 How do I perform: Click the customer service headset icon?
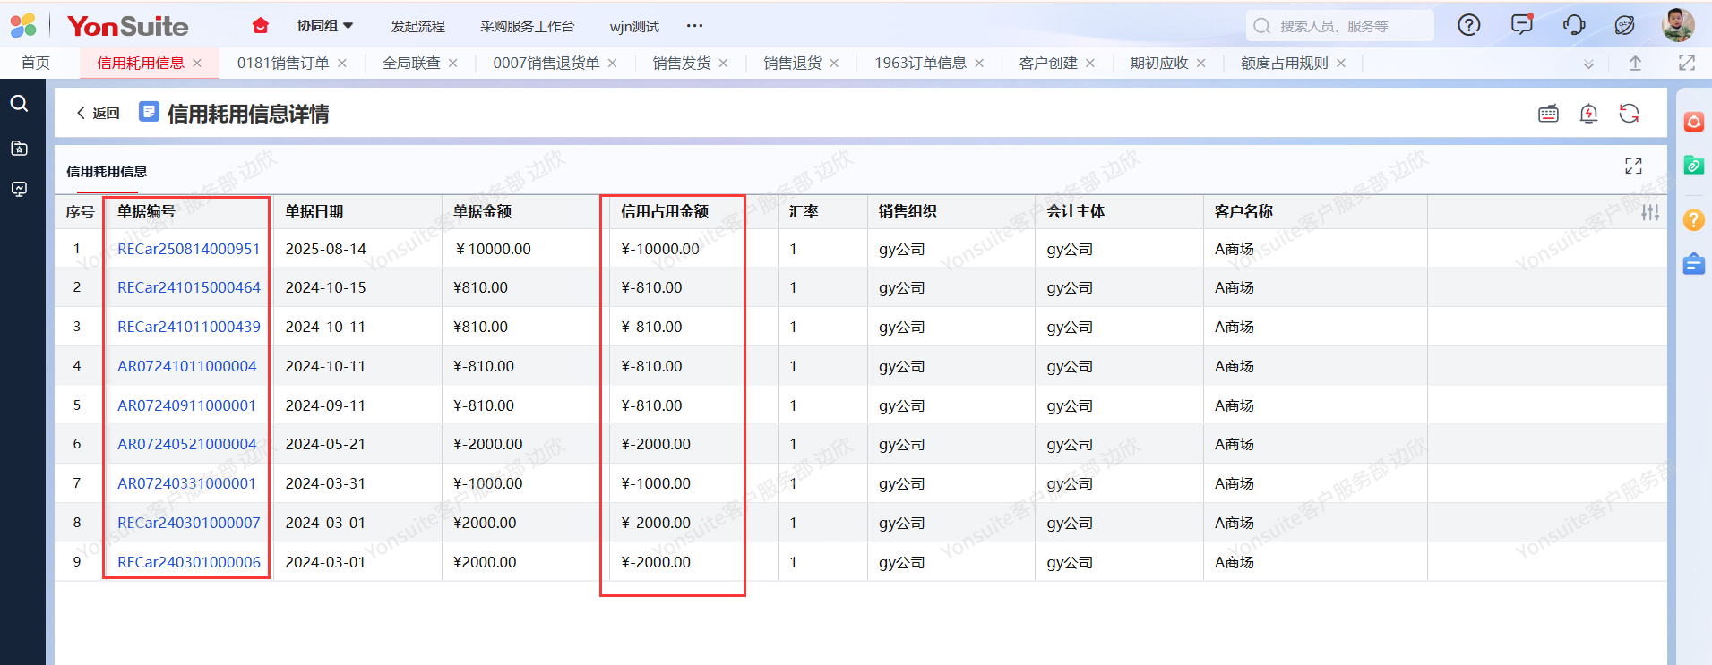tap(1573, 25)
